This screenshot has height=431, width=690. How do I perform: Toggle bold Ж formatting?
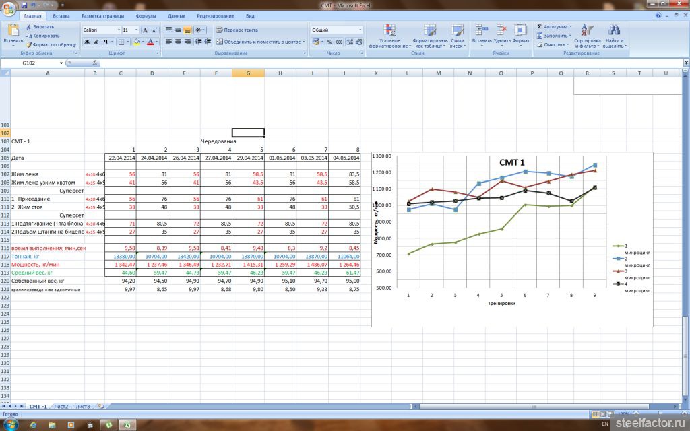(x=87, y=42)
